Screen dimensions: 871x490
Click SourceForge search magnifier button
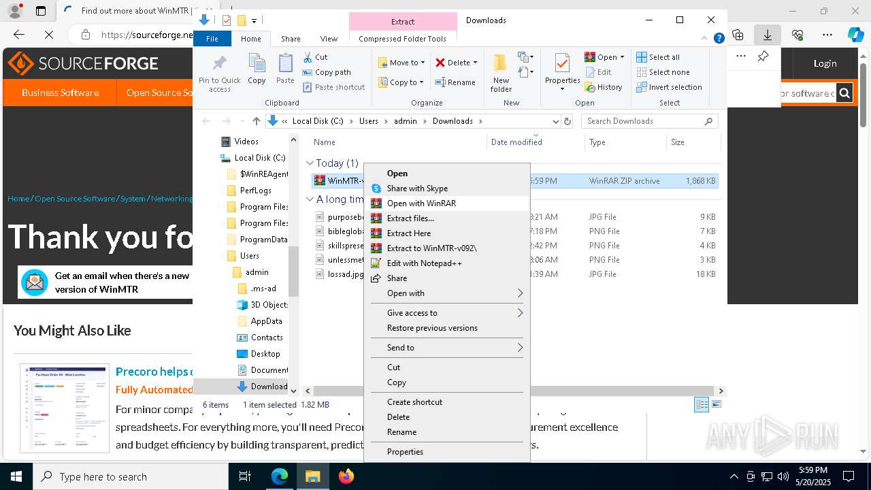coord(844,93)
